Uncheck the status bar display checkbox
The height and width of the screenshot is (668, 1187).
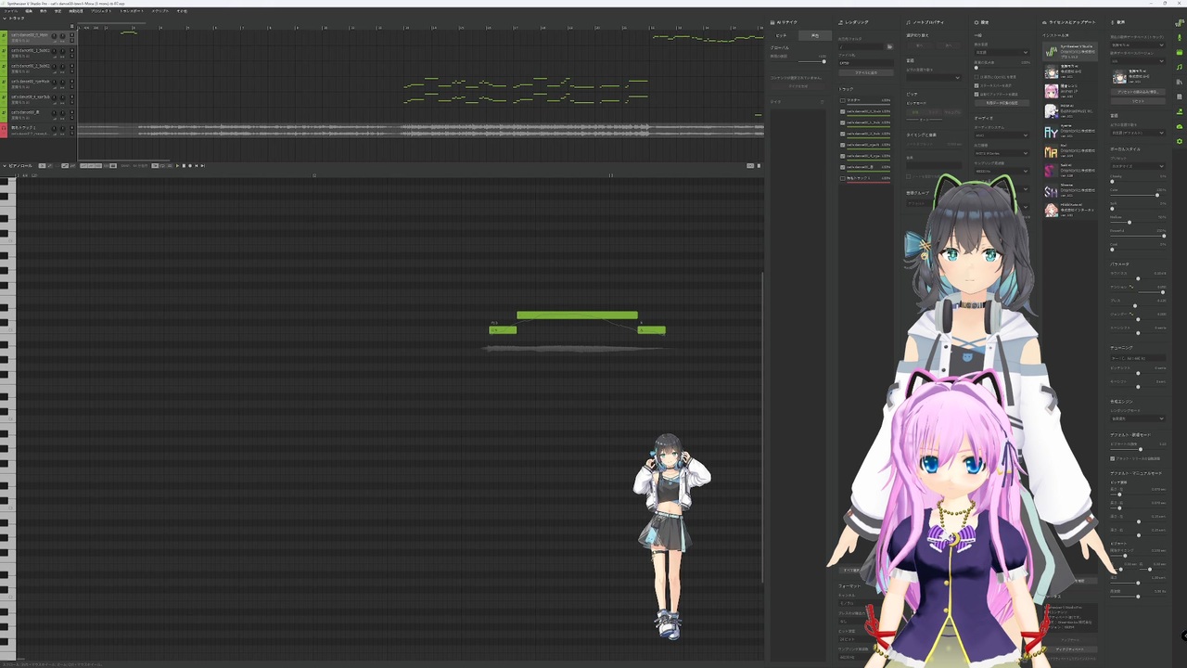(x=976, y=85)
